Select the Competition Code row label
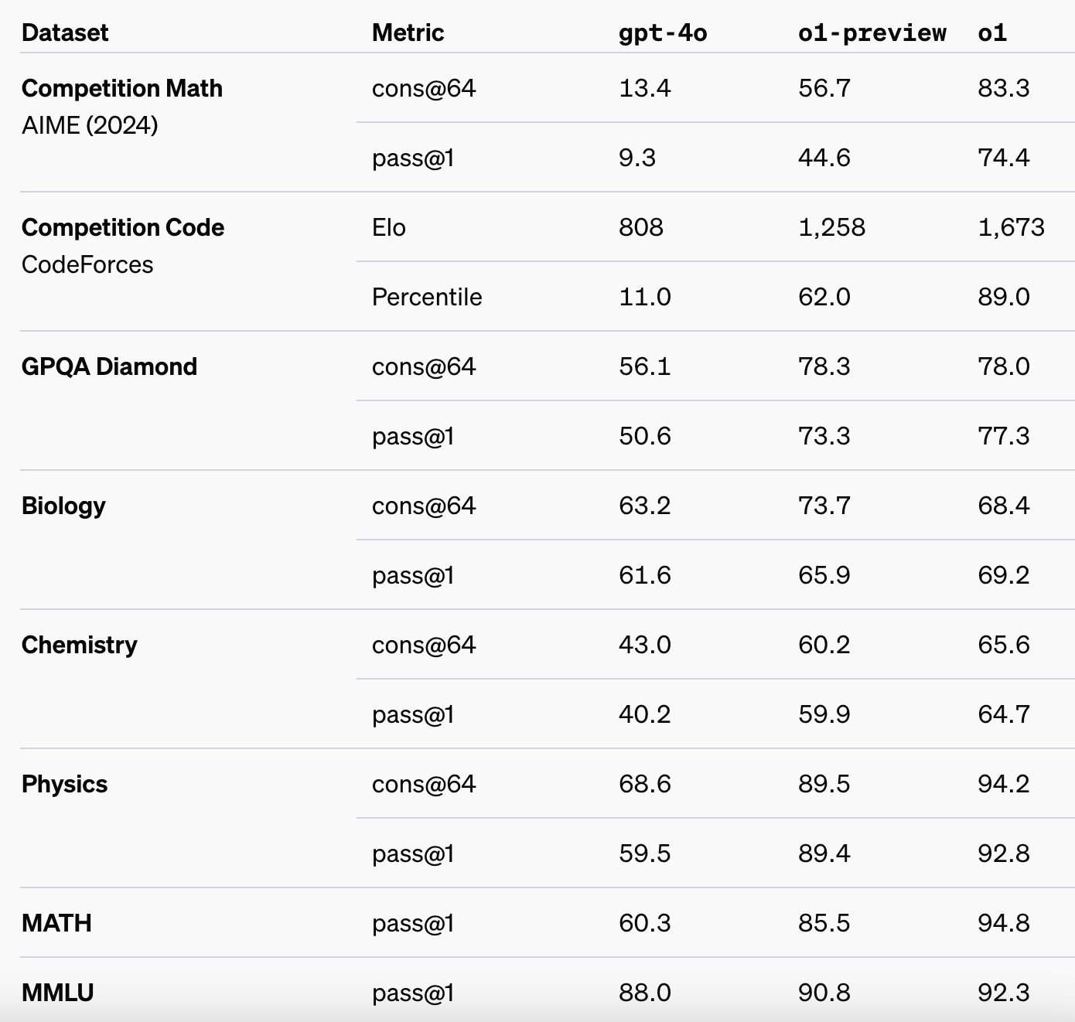The width and height of the screenshot is (1075, 1022). tap(123, 227)
